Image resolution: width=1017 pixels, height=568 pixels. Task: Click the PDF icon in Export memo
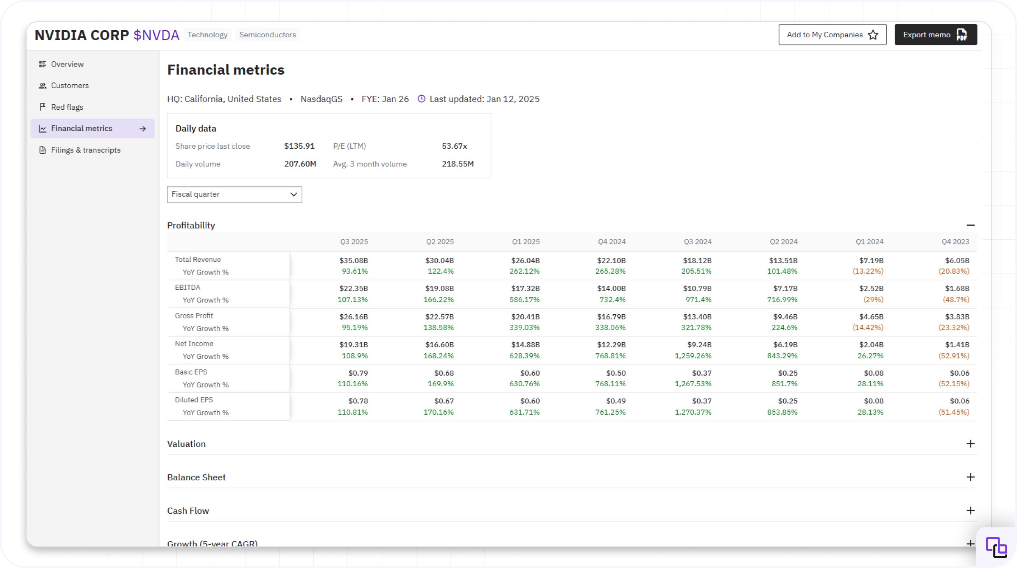962,35
